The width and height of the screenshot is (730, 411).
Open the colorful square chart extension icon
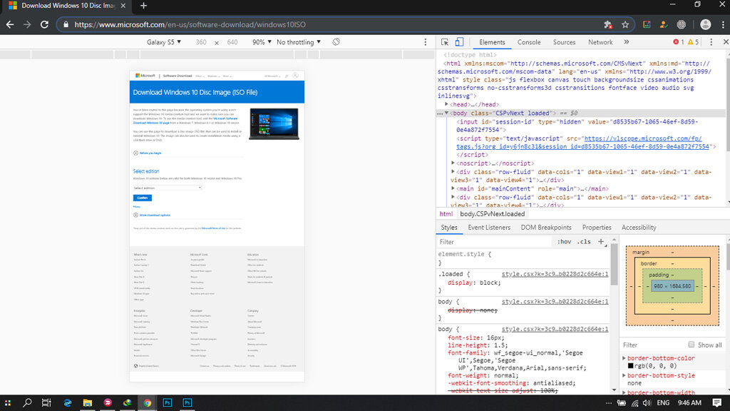(x=647, y=25)
